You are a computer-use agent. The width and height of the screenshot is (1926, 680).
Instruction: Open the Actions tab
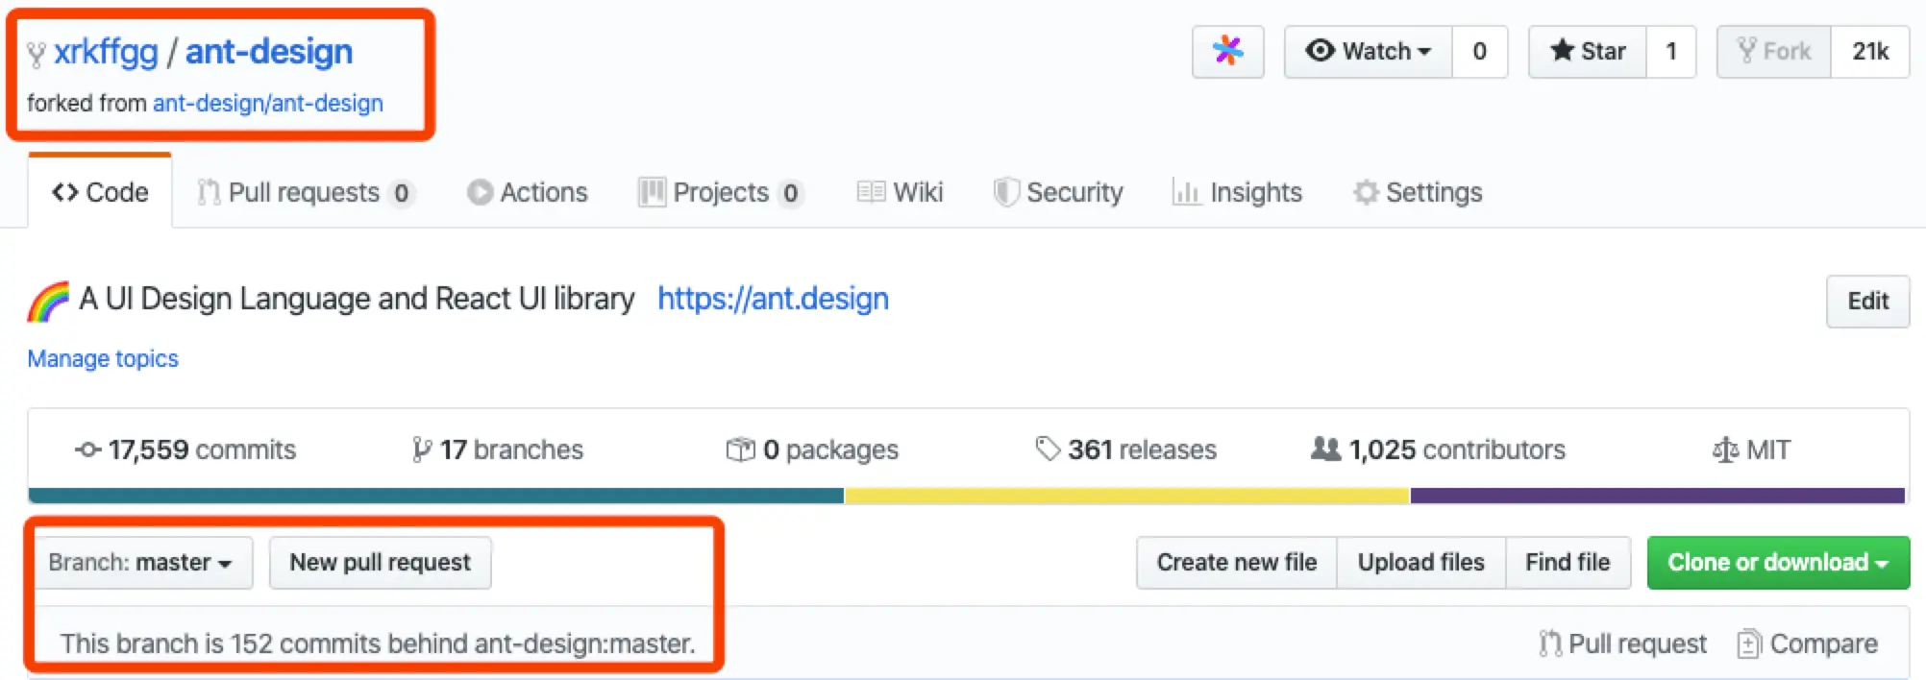tap(527, 192)
